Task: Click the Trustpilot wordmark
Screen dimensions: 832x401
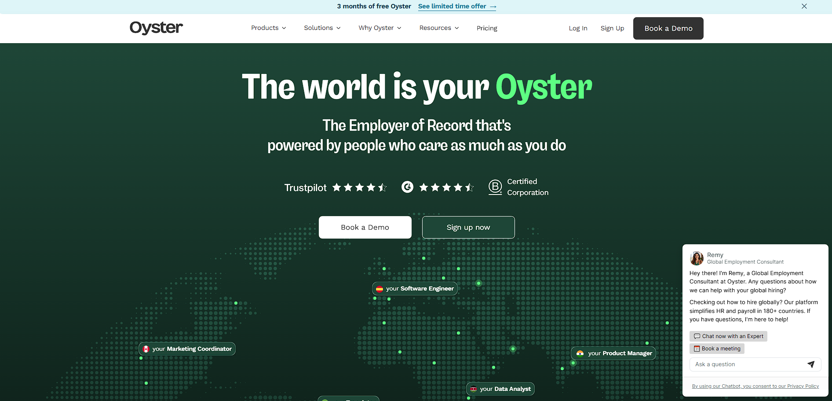Action: point(306,188)
